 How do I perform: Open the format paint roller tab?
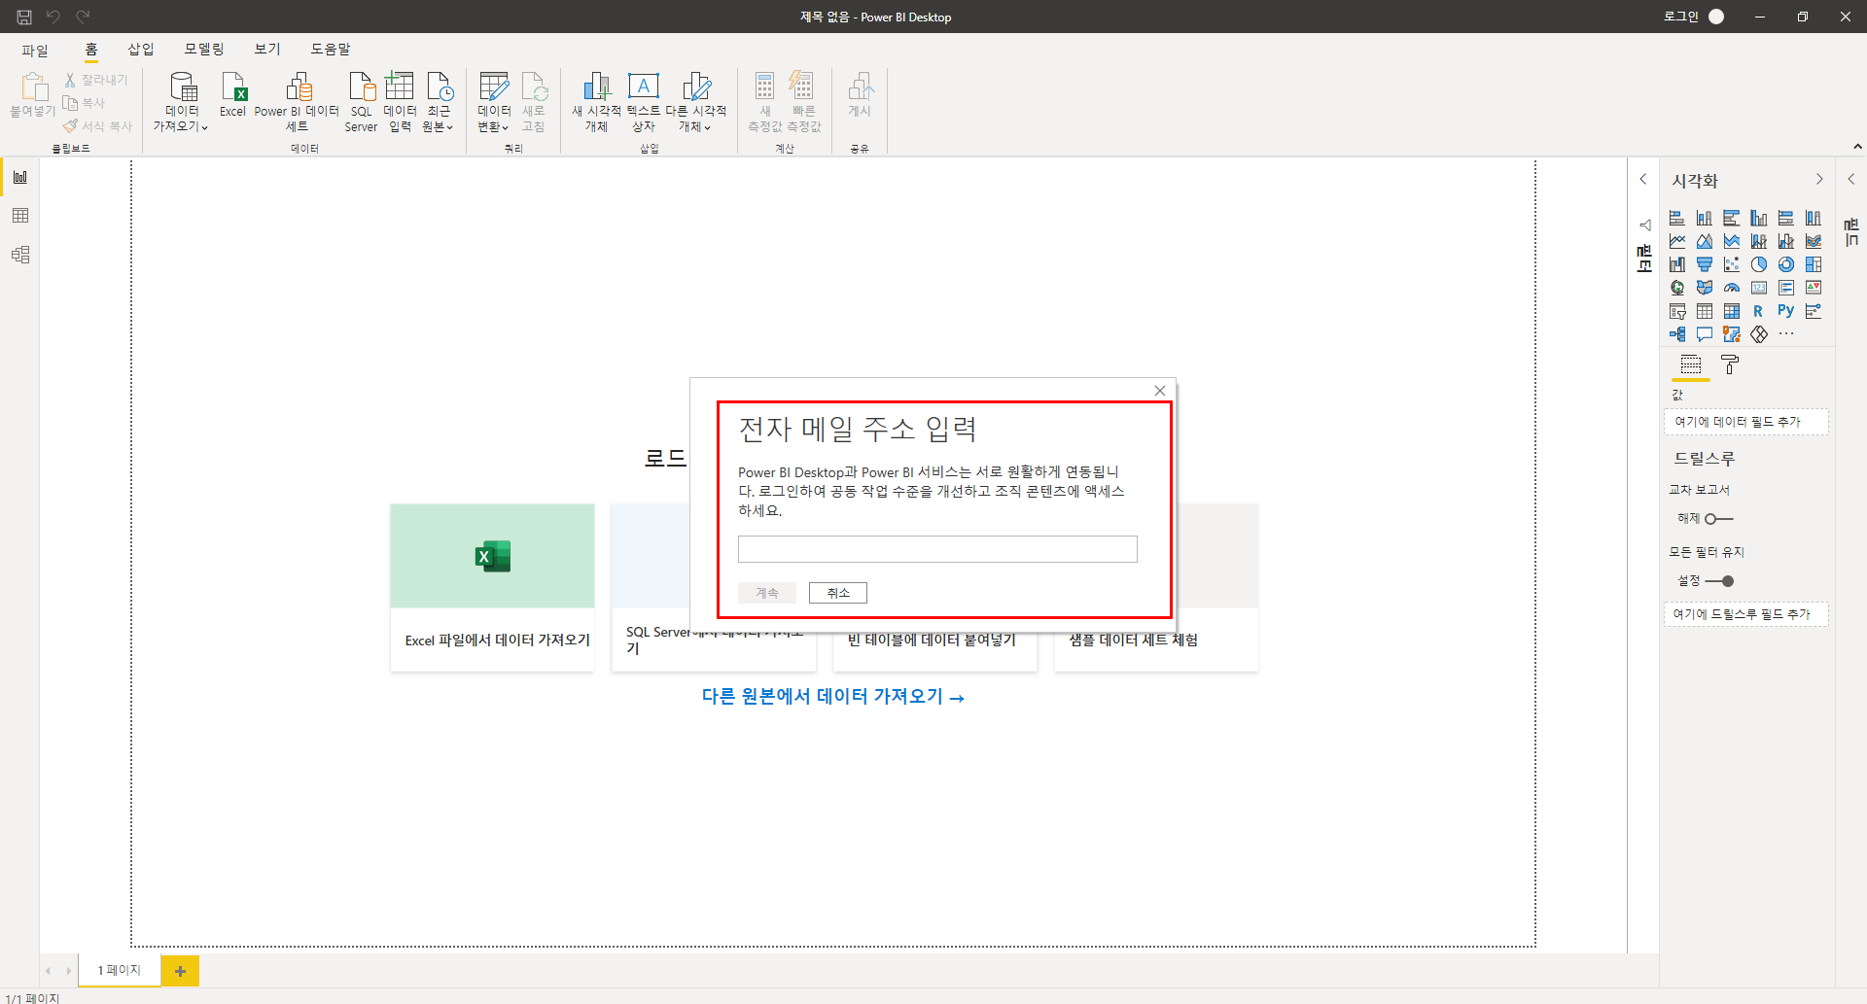pyautogui.click(x=1730, y=365)
